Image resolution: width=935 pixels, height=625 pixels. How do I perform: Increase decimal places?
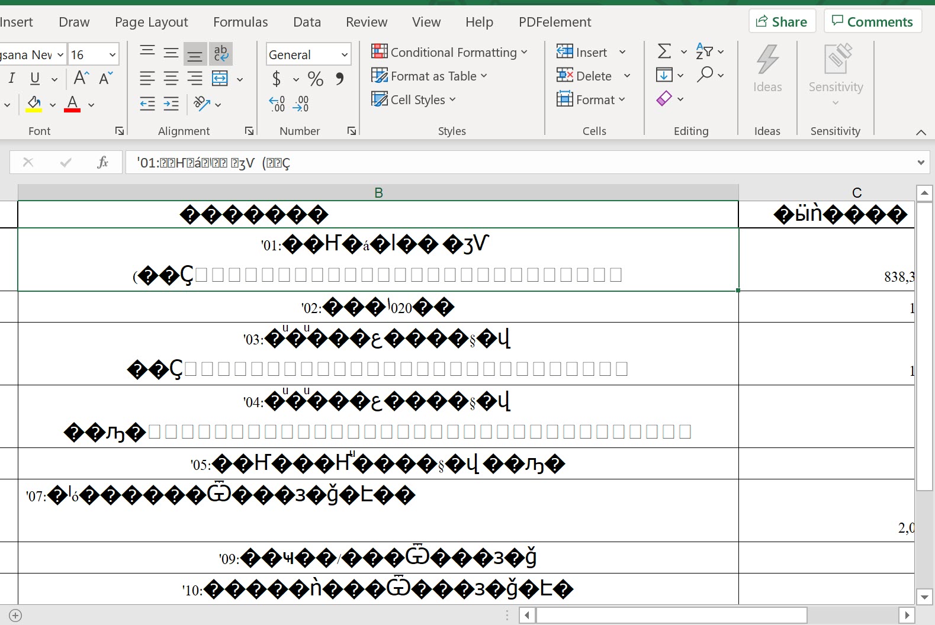click(277, 104)
